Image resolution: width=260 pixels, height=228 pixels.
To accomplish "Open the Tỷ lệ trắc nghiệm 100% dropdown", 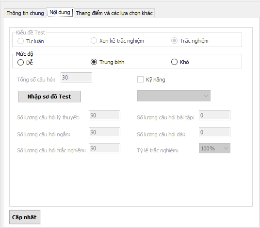I will click(214, 148).
